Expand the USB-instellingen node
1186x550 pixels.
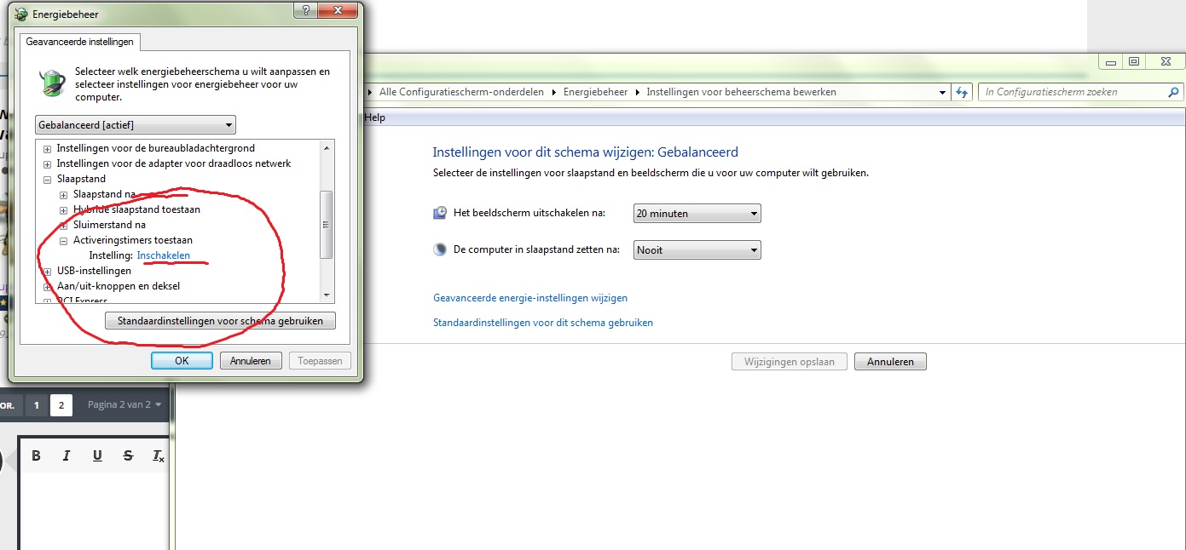[48, 271]
